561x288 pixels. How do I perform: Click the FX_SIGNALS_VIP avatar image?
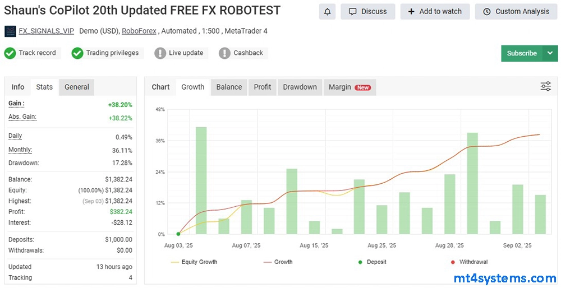[10, 31]
